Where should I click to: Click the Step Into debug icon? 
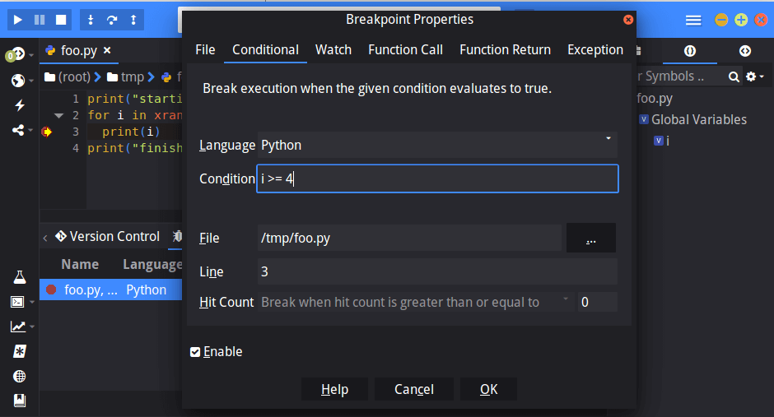pyautogui.click(x=91, y=20)
